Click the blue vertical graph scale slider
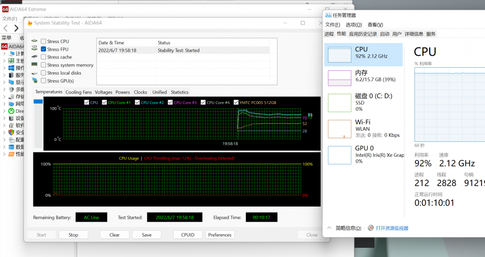Viewport: 485px width, 257px height. [38, 102]
